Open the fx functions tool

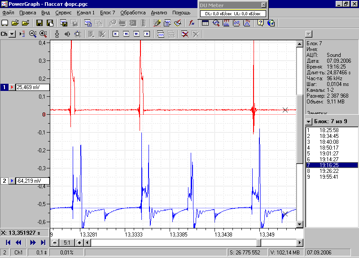pos(192,23)
